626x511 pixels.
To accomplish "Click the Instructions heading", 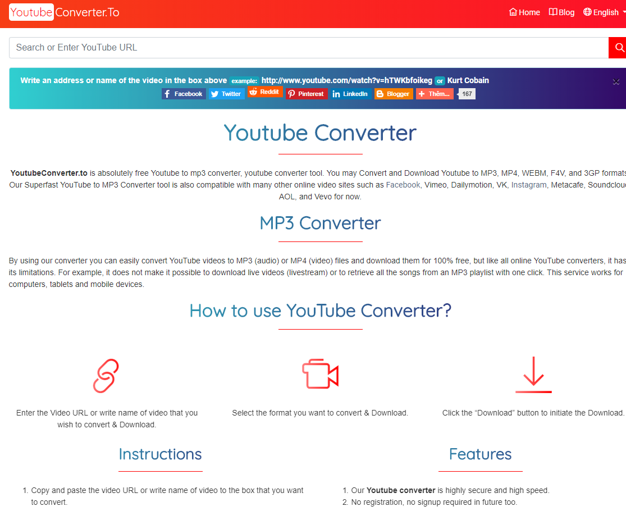I will [160, 454].
